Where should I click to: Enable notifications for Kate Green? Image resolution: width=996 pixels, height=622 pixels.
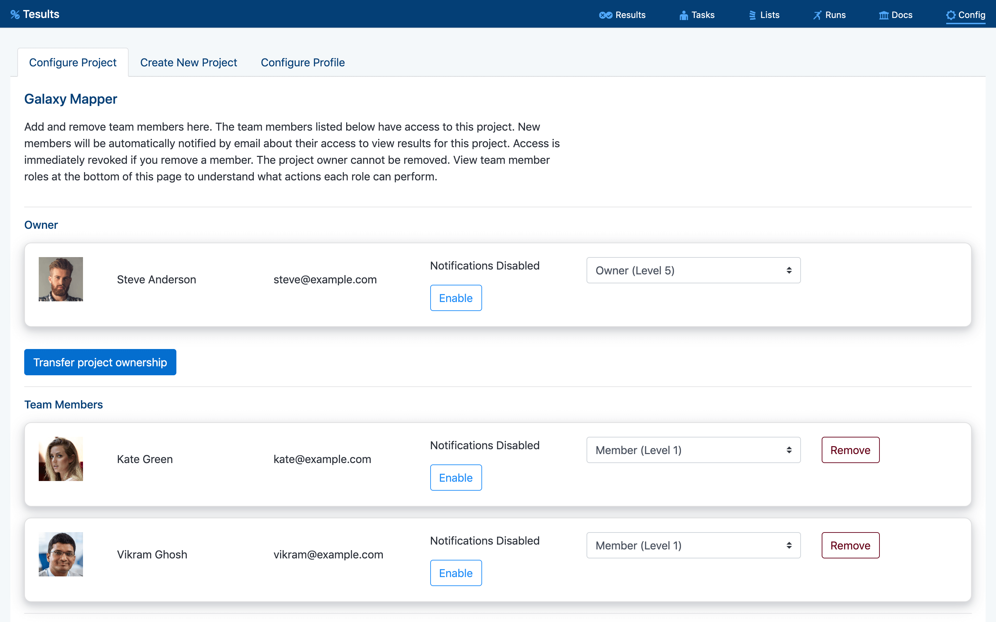click(455, 478)
